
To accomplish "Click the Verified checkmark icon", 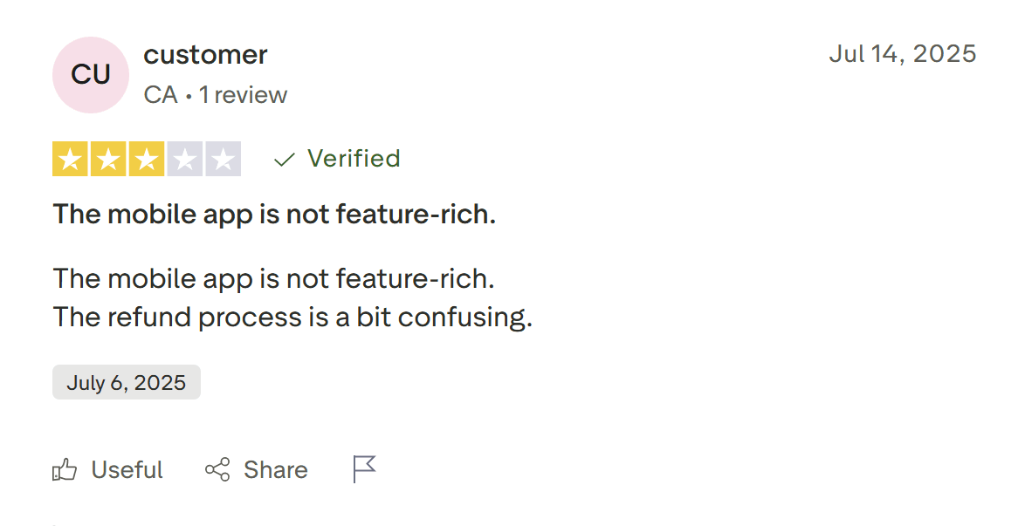I will click(x=284, y=160).
